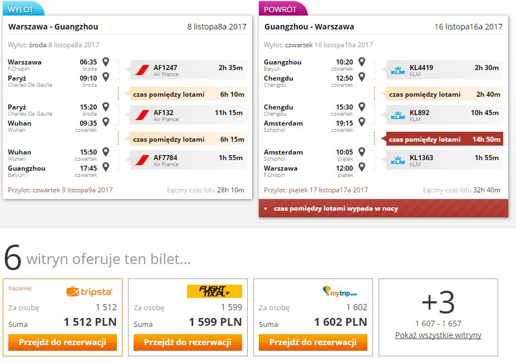Select the POWRÓT tab

[x=283, y=9]
